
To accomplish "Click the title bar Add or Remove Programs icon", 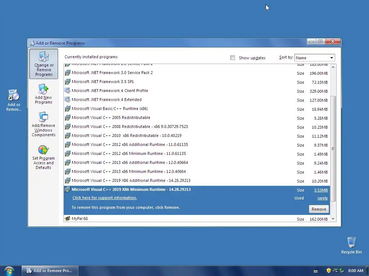I will [32, 43].
